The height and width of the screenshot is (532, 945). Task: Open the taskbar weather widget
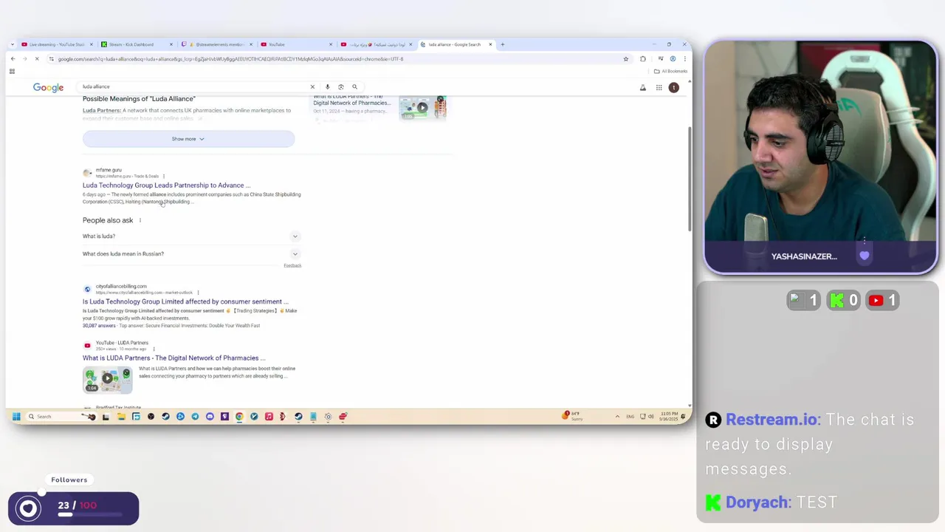pos(574,416)
